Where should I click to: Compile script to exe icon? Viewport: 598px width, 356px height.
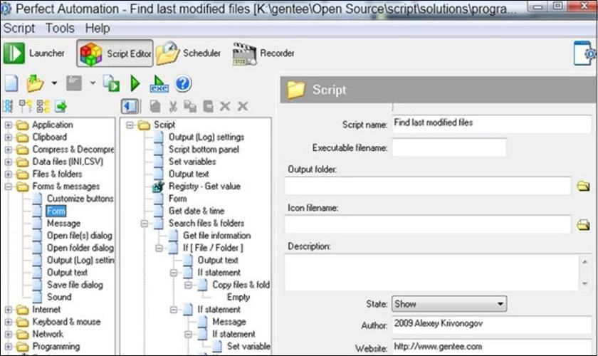159,83
